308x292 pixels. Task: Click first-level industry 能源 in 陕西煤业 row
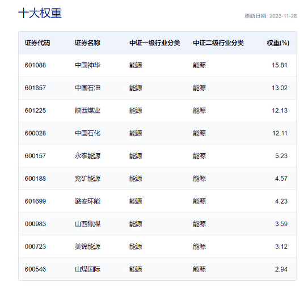(136, 111)
